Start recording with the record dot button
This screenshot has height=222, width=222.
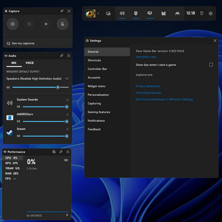click(46, 24)
